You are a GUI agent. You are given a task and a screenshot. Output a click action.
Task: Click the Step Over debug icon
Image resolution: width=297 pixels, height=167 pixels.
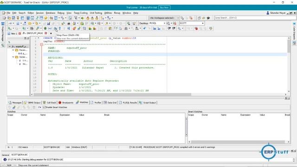(x=55, y=28)
